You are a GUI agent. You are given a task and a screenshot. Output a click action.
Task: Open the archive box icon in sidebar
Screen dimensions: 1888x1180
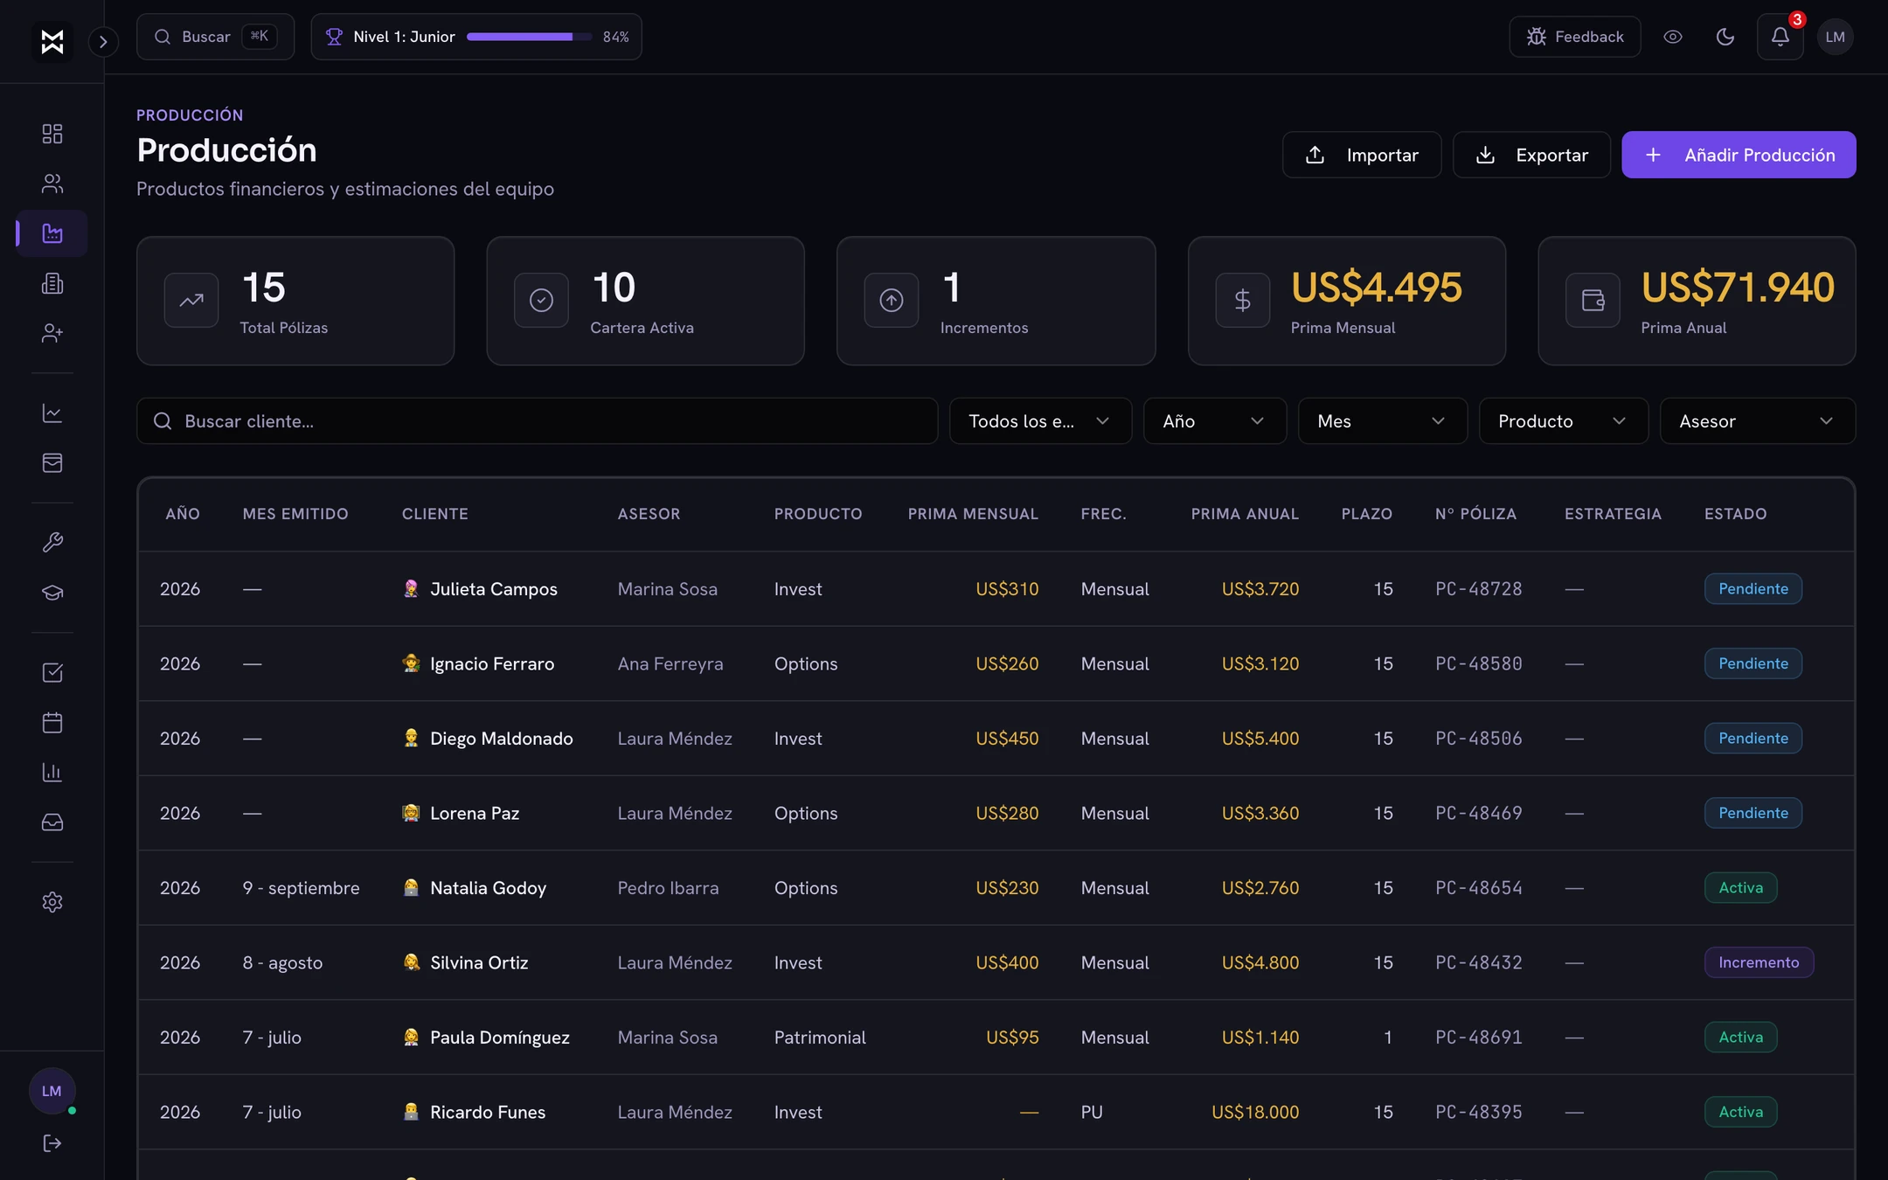[x=52, y=462]
